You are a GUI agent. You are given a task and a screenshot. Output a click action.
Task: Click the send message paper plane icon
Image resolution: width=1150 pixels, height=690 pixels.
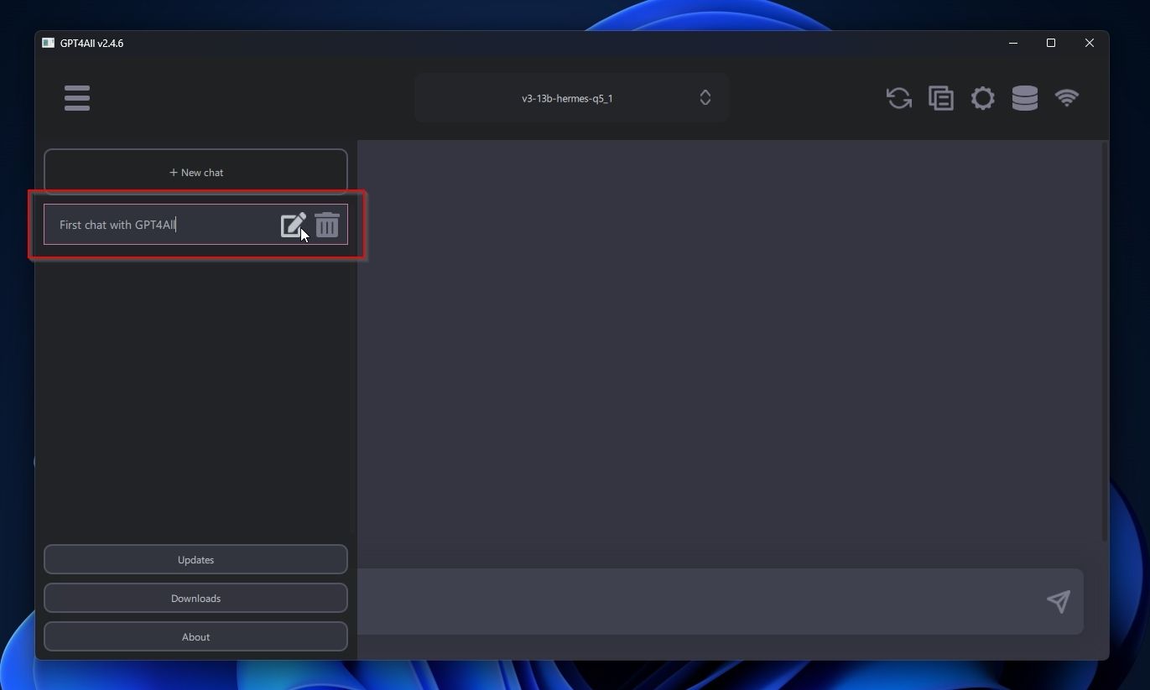[1059, 601]
